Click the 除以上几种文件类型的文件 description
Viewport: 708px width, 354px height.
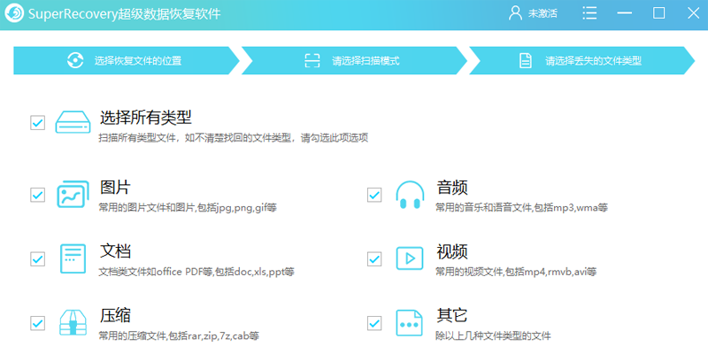493,336
